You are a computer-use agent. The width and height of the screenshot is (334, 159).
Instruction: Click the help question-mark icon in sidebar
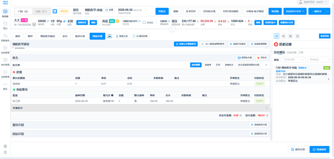5,152
